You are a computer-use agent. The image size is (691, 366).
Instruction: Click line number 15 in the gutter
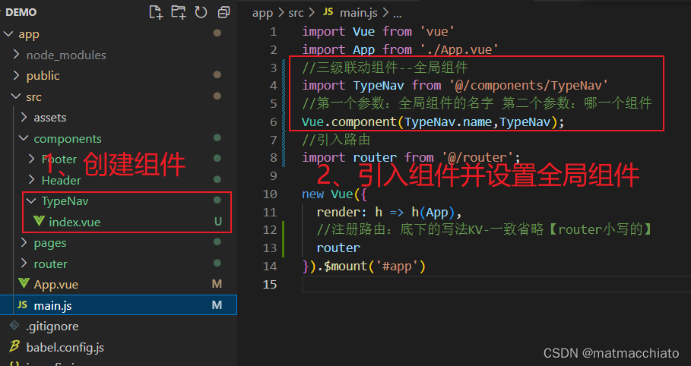point(270,285)
